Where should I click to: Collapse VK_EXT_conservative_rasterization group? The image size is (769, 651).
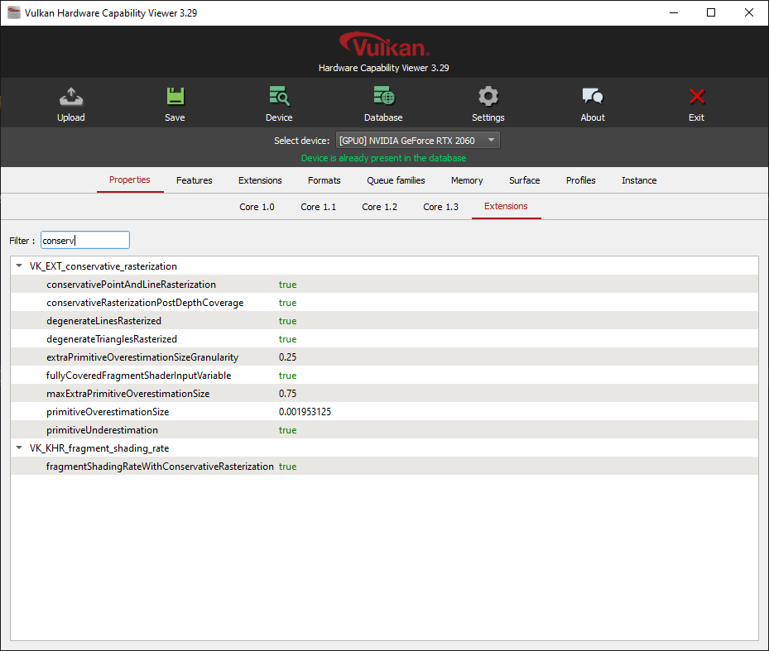coord(19,266)
